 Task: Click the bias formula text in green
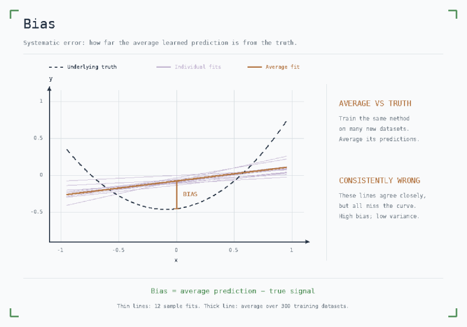(x=232, y=291)
